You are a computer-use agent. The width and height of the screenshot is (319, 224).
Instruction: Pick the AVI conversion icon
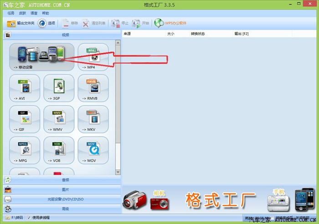pyautogui.click(x=25, y=87)
